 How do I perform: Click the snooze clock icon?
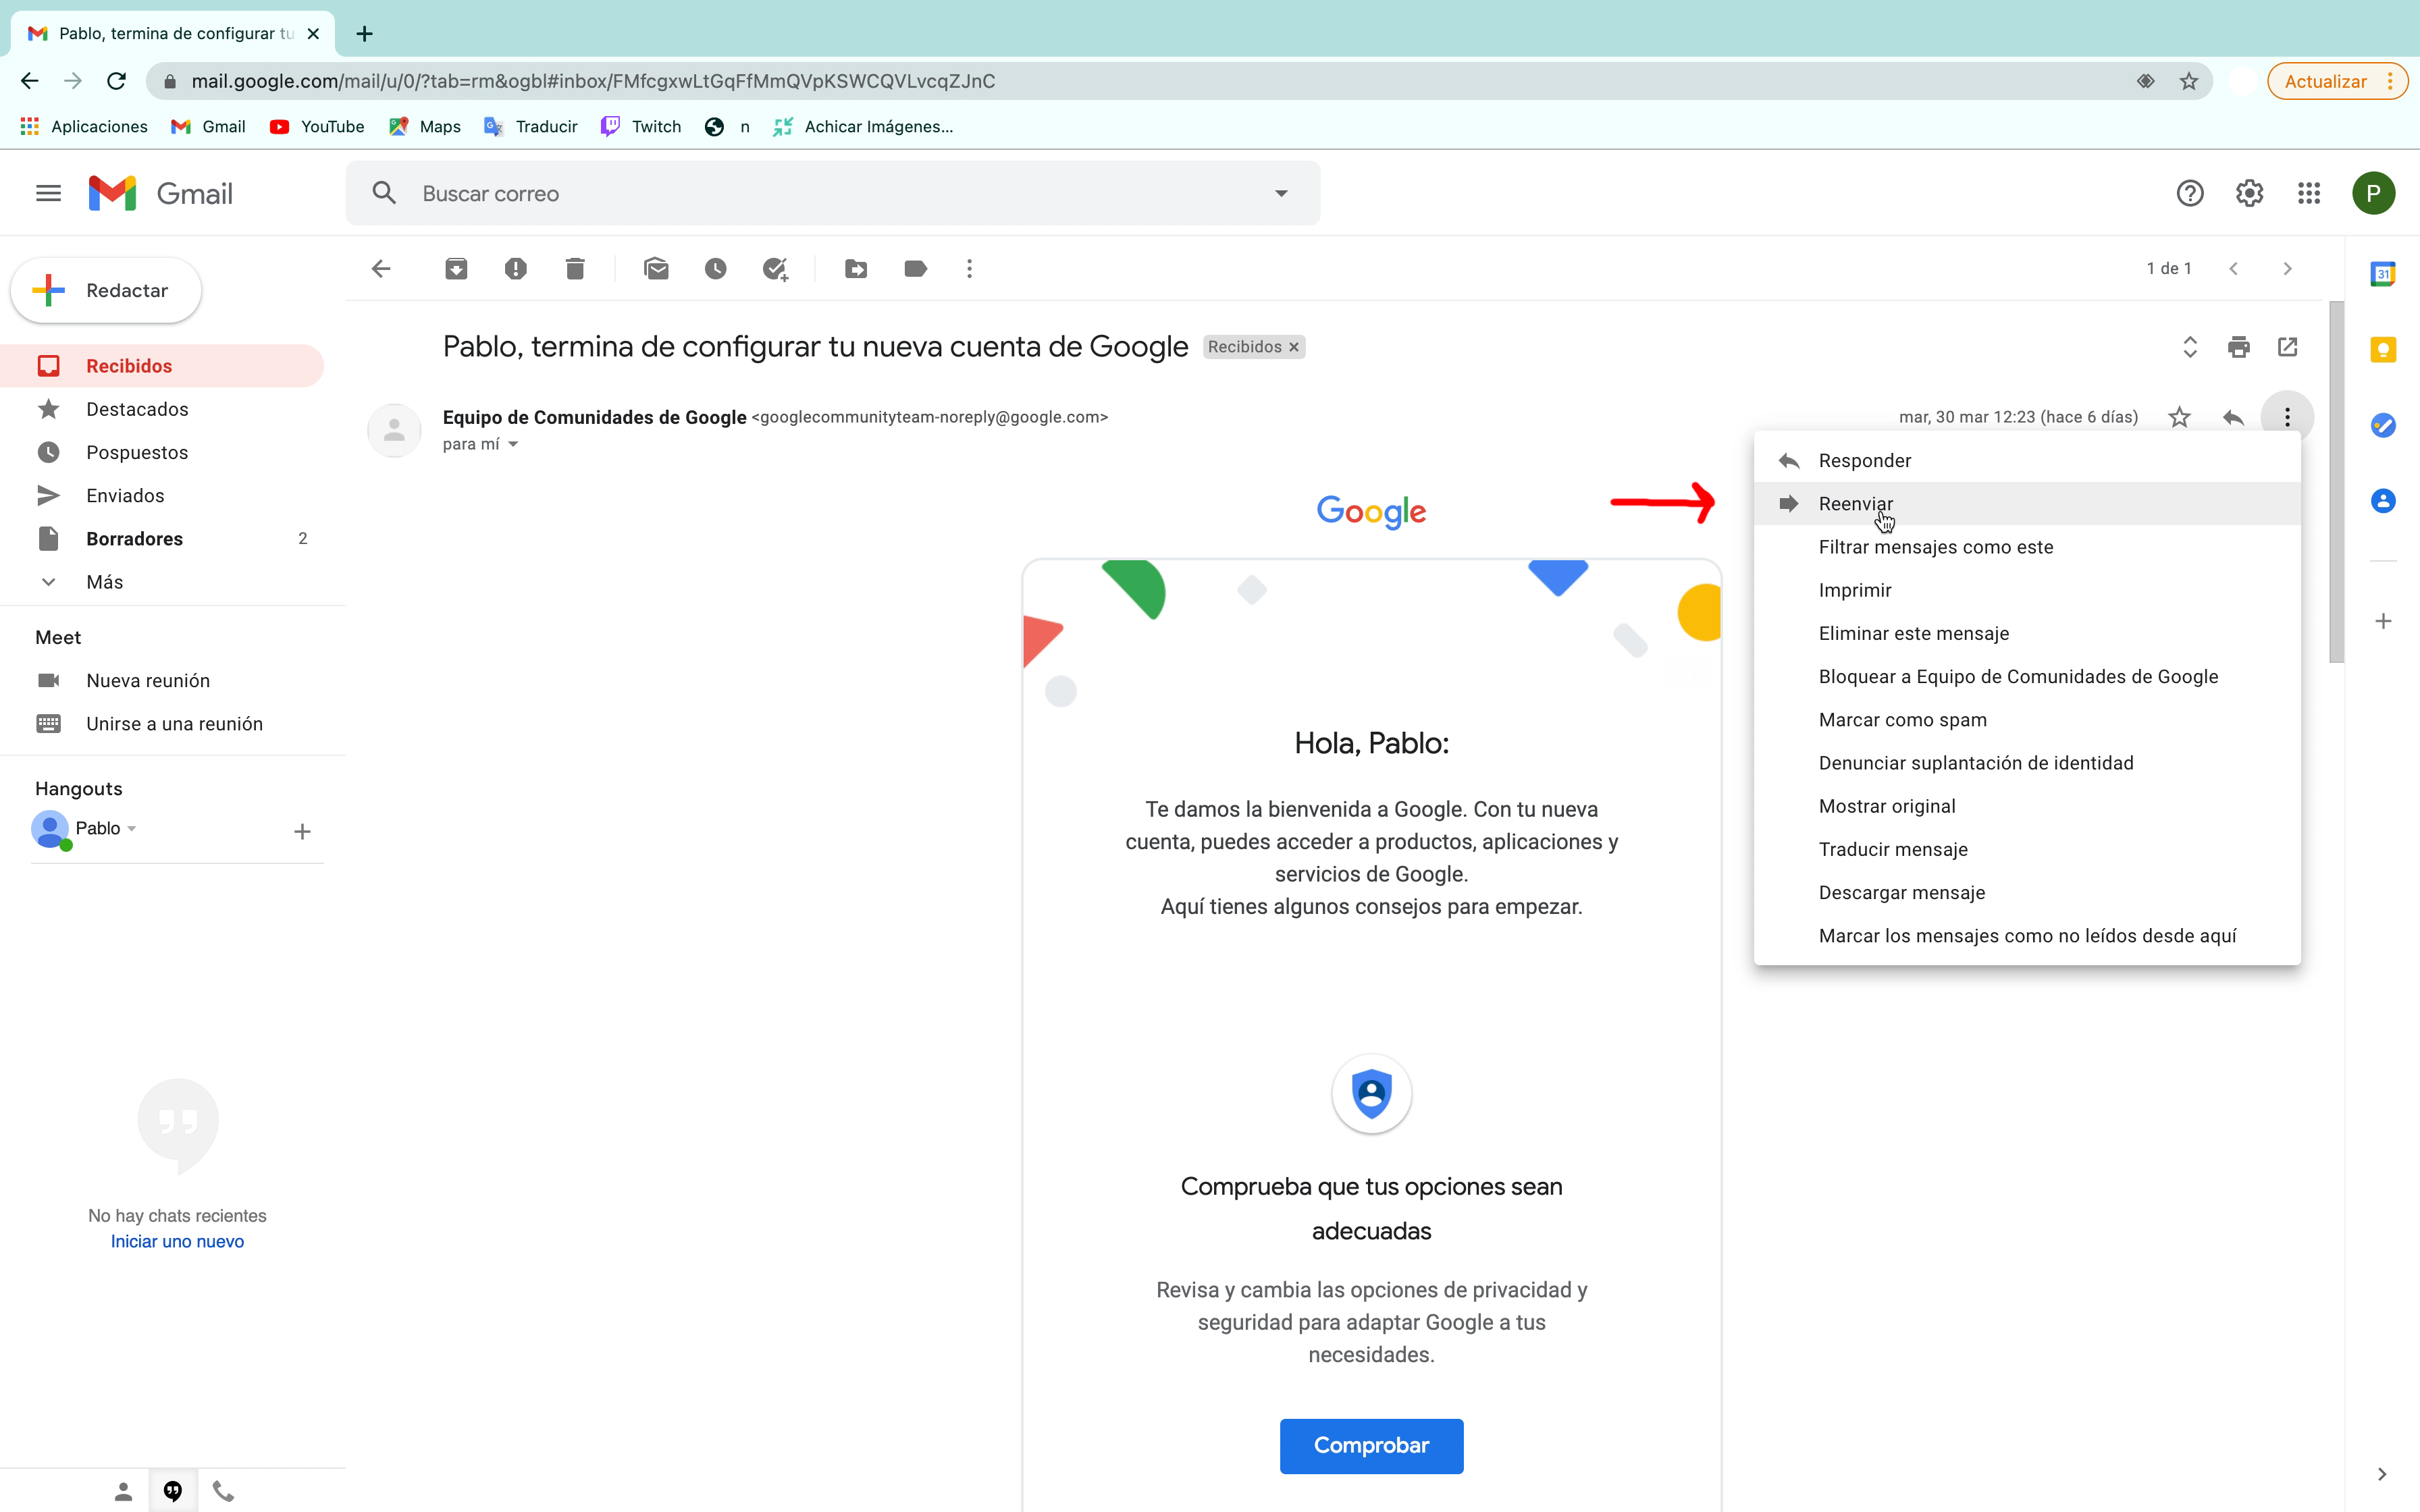pyautogui.click(x=715, y=268)
